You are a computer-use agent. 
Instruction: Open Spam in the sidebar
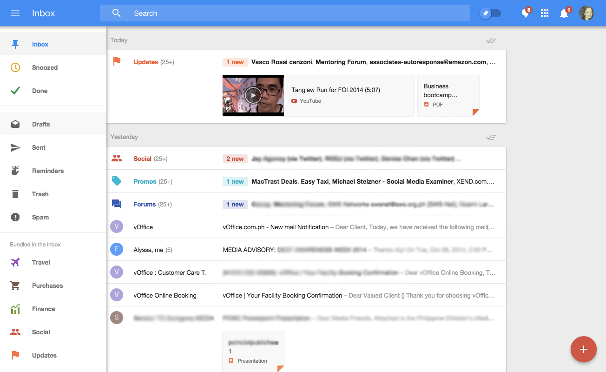(x=53, y=217)
